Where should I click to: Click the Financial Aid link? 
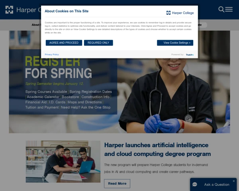[36, 102]
